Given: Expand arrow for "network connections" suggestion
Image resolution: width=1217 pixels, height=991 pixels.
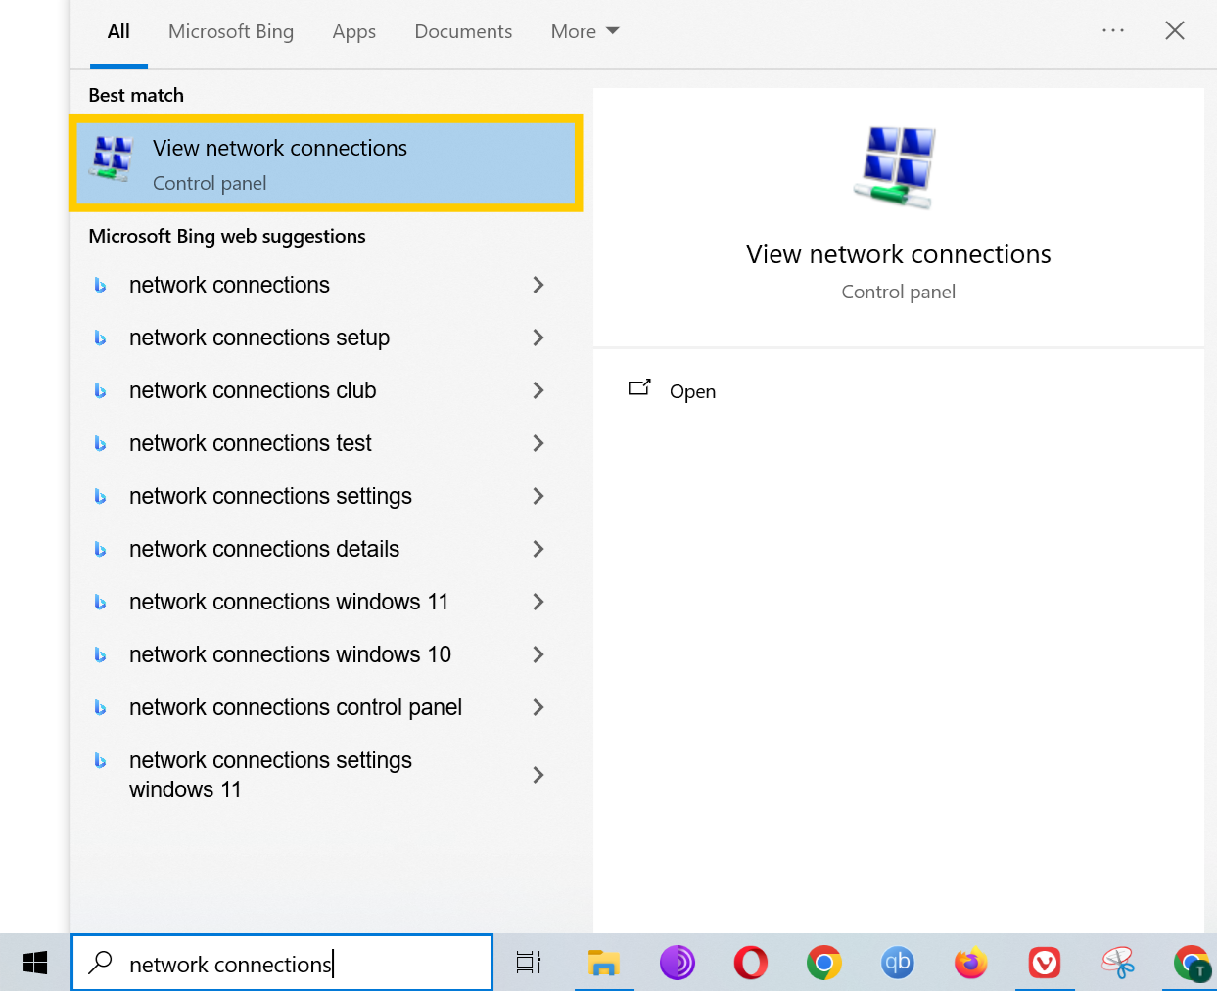Looking at the screenshot, I should 538,285.
